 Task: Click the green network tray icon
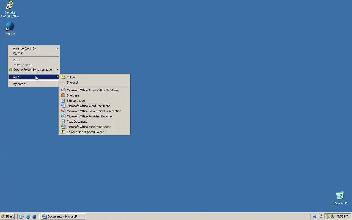[x=332, y=216]
